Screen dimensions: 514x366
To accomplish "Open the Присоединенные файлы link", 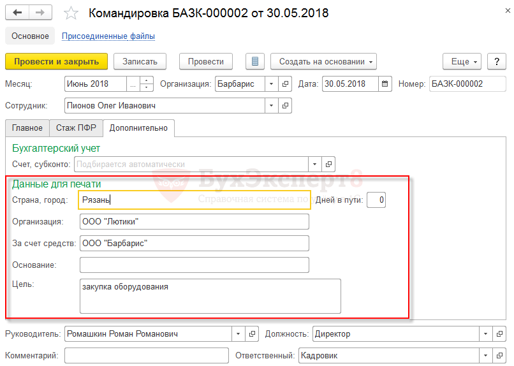I will (x=108, y=36).
